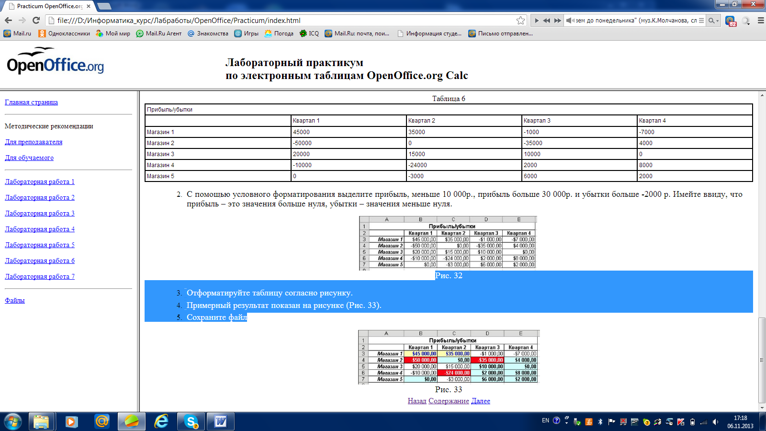Open Internet Explorer from taskbar
The height and width of the screenshot is (431, 766).
(x=161, y=421)
